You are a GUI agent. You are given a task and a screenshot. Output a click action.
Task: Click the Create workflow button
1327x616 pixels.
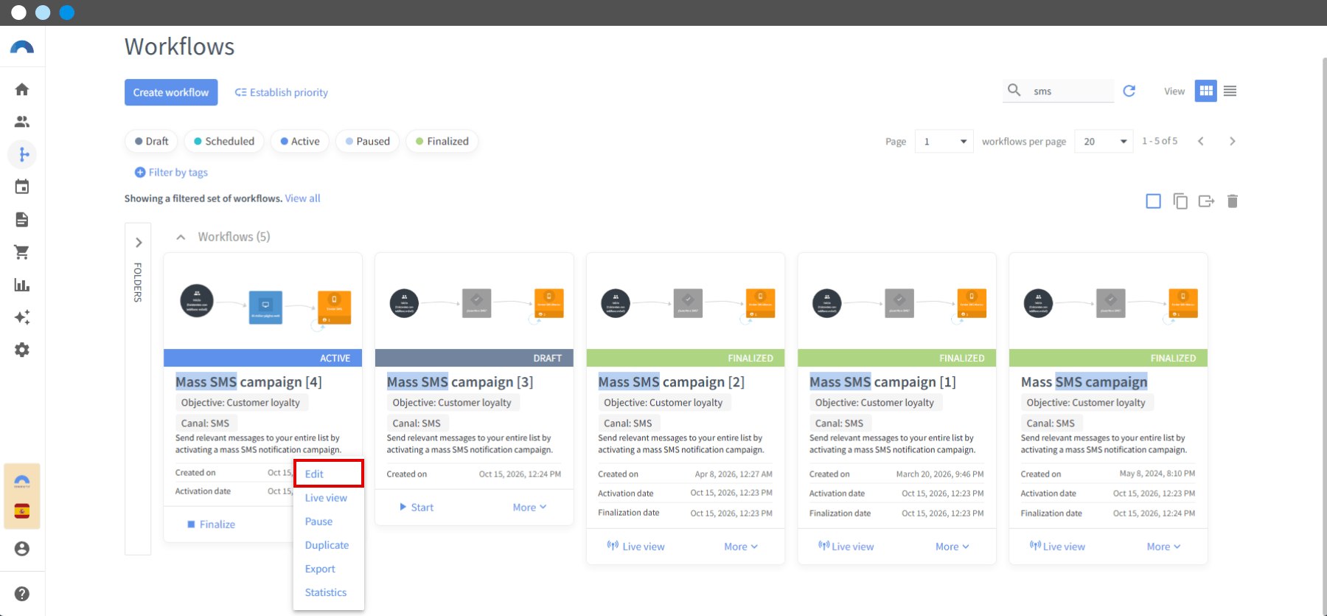tap(171, 92)
